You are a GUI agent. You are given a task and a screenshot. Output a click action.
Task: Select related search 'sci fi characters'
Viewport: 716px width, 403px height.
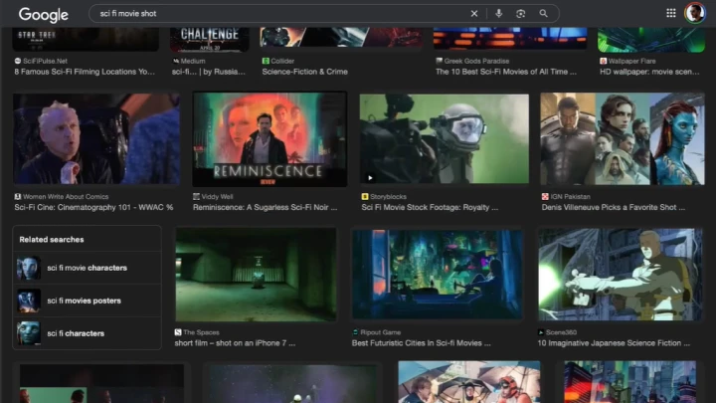[87, 333]
